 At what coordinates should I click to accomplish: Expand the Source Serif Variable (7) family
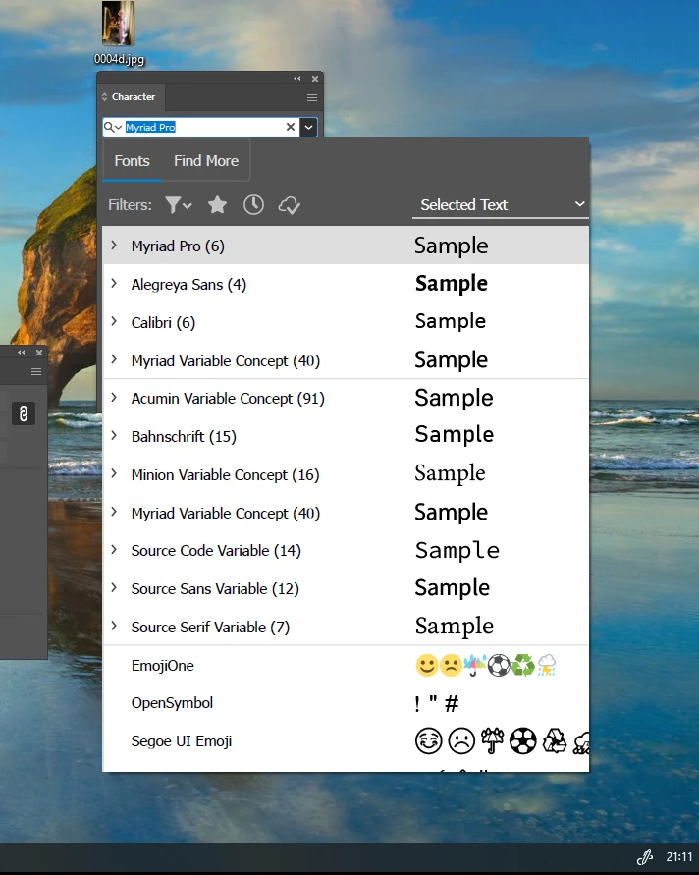(114, 627)
